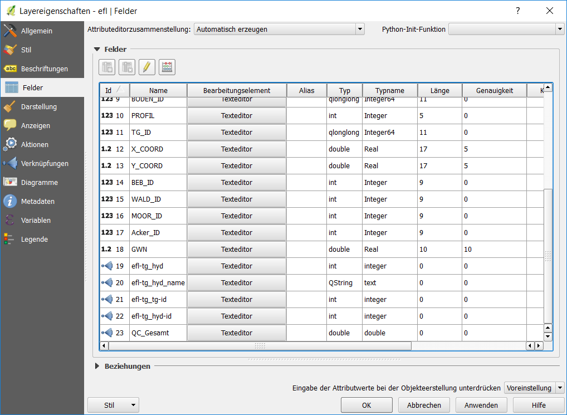Open the Allgemein settings page
This screenshot has width=567, height=415.
(x=36, y=31)
